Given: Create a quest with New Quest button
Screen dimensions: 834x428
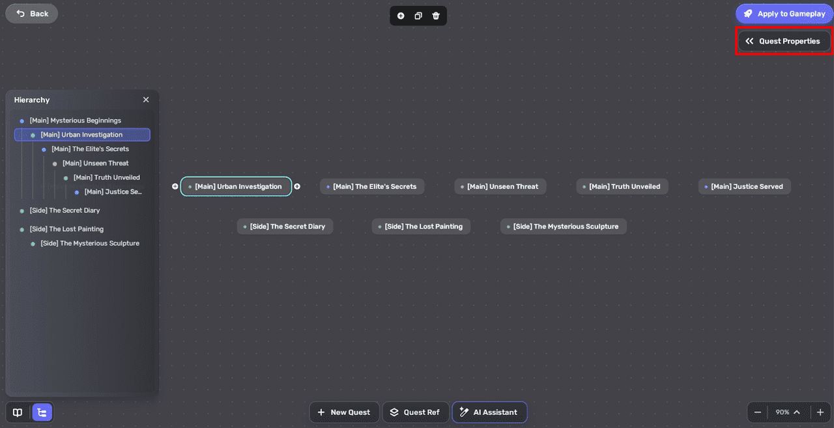Looking at the screenshot, I should coord(343,412).
